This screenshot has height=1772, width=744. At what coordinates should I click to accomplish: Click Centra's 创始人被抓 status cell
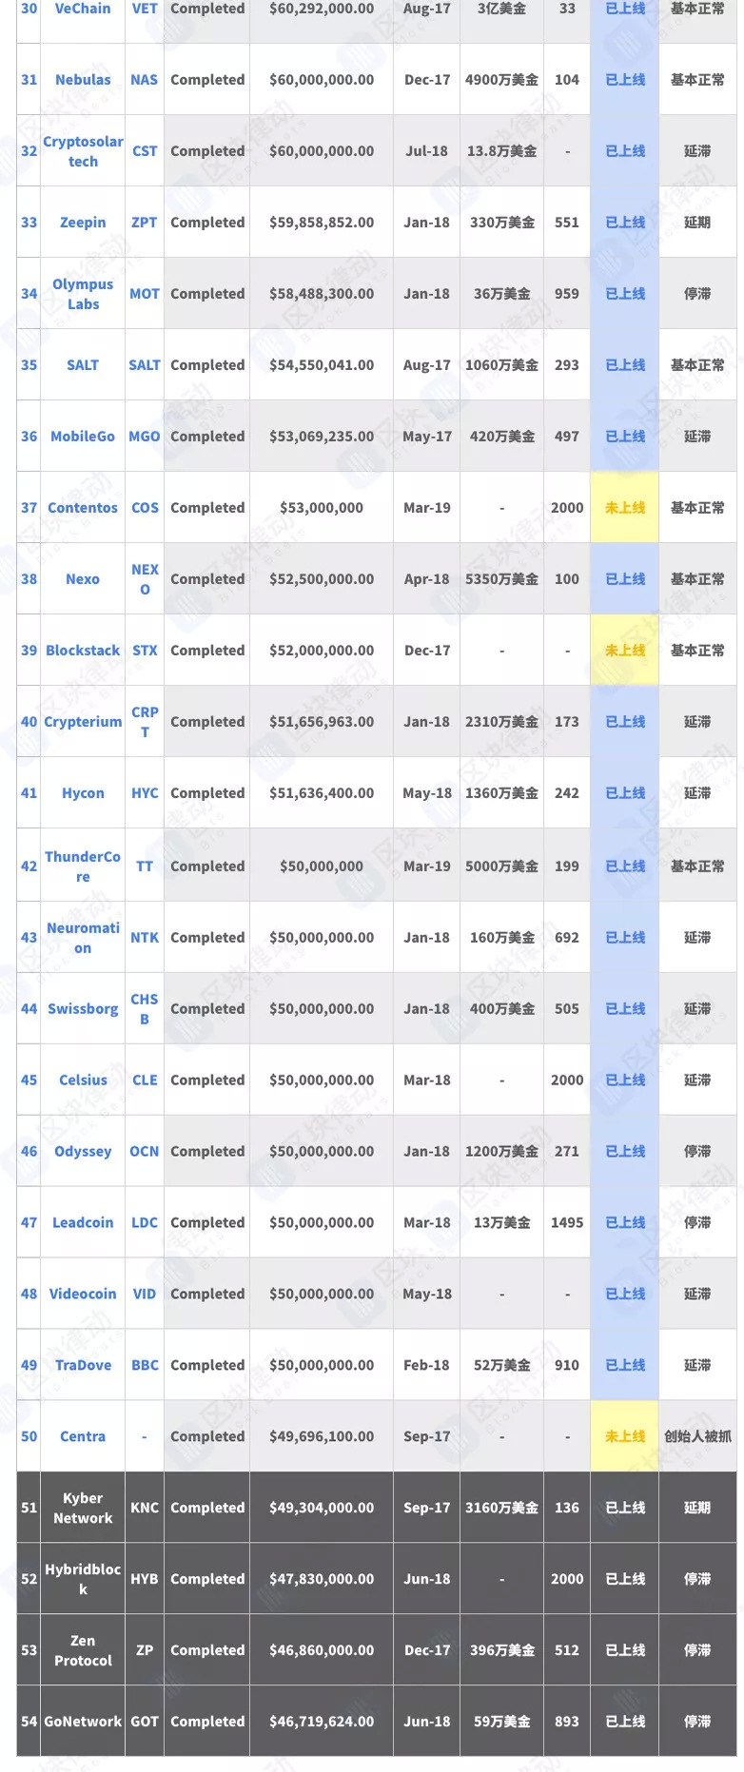pyautogui.click(x=697, y=1437)
